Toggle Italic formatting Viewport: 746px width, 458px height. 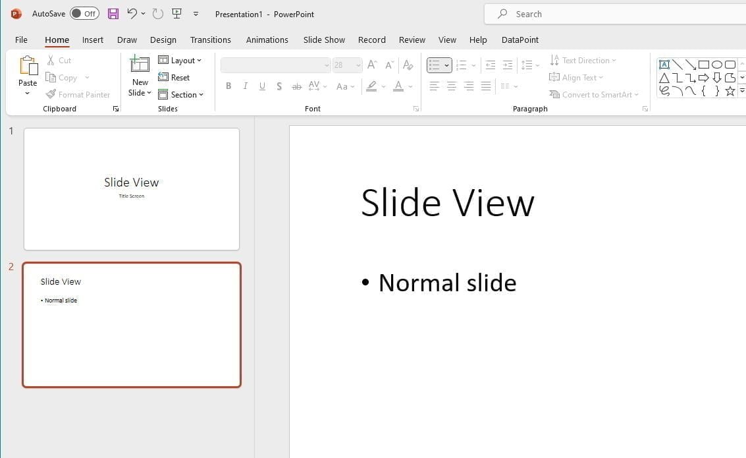point(246,86)
